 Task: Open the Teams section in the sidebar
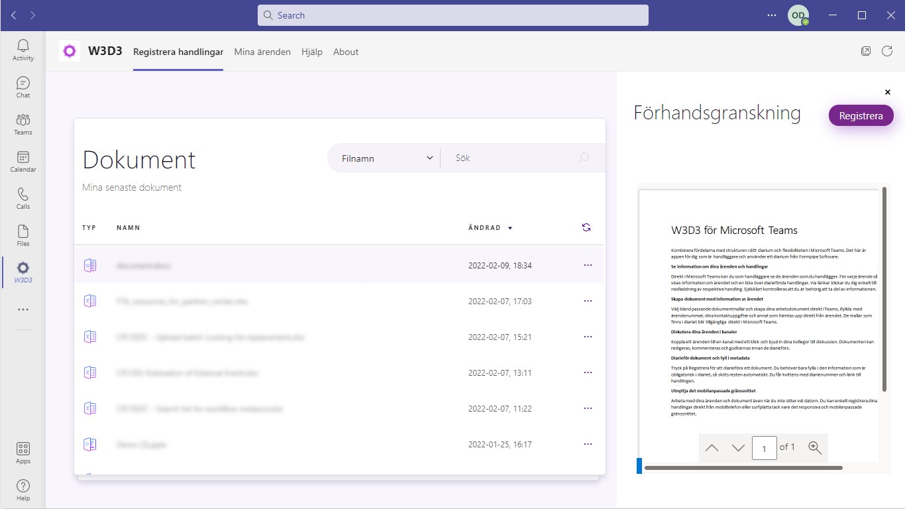(x=23, y=124)
